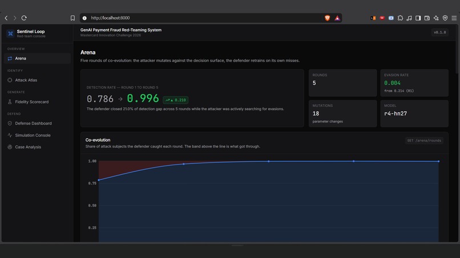
Task: Reload the page
Action: 24,18
